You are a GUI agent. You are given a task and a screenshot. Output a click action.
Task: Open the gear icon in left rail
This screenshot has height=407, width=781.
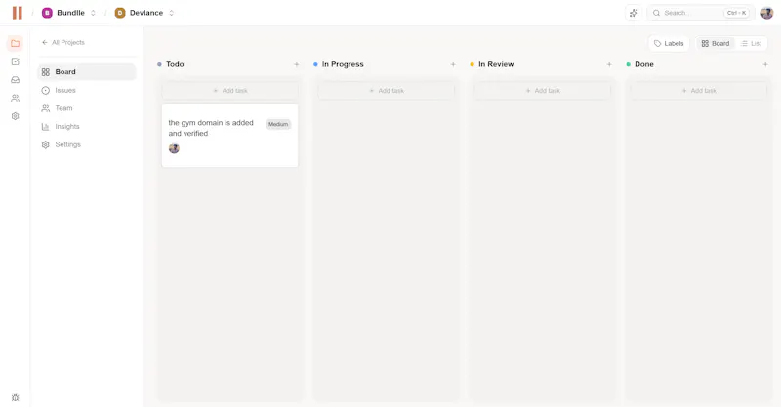pos(15,116)
